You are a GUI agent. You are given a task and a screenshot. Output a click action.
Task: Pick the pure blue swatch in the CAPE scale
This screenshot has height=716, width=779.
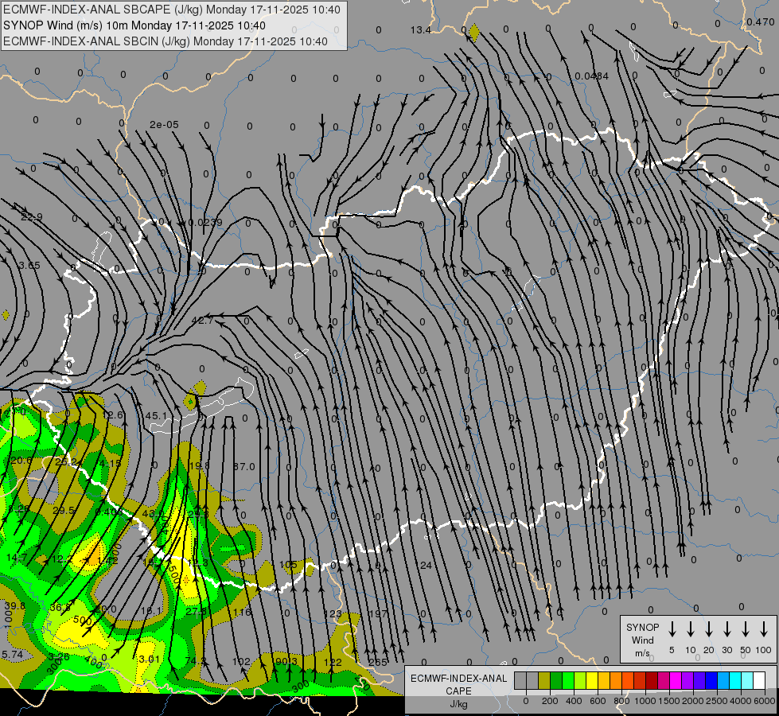pyautogui.click(x=711, y=681)
